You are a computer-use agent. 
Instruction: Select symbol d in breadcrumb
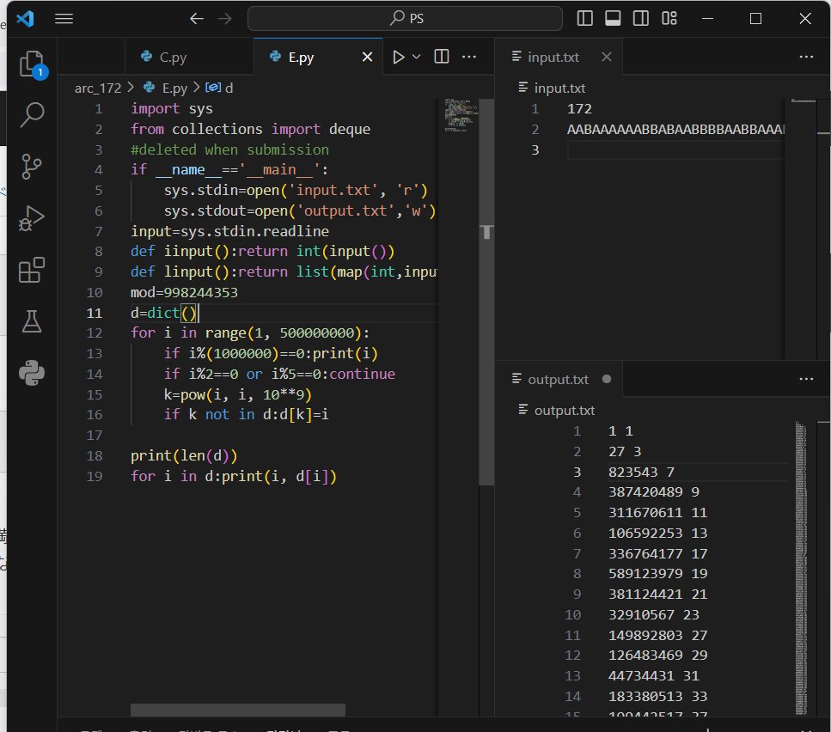pos(229,88)
